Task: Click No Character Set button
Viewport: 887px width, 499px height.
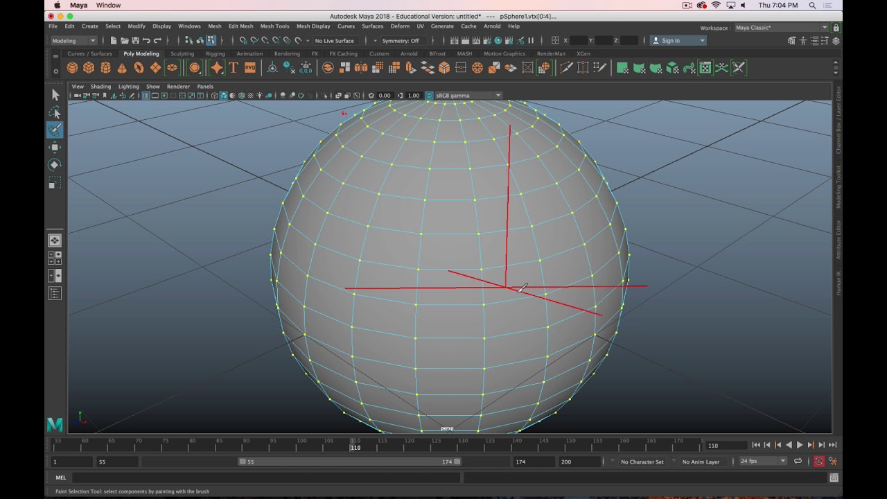Action: [x=642, y=462]
